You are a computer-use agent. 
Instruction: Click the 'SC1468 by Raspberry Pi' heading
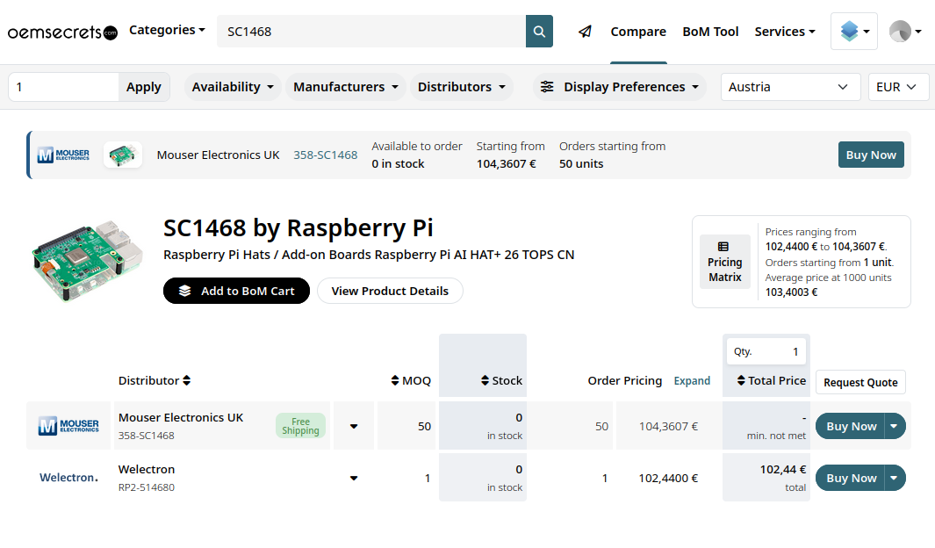tap(298, 227)
